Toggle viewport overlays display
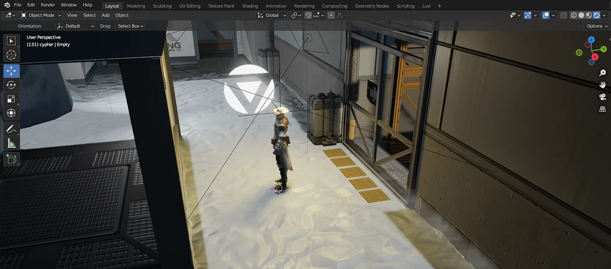This screenshot has height=269, width=611. 545,15
